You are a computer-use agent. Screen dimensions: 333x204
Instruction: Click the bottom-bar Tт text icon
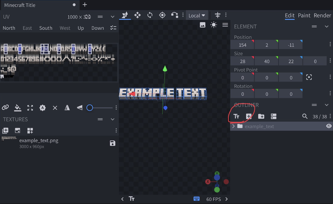(x=132, y=199)
